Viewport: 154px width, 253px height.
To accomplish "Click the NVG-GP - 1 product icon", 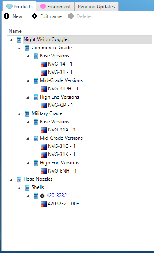I will [x=44, y=106].
